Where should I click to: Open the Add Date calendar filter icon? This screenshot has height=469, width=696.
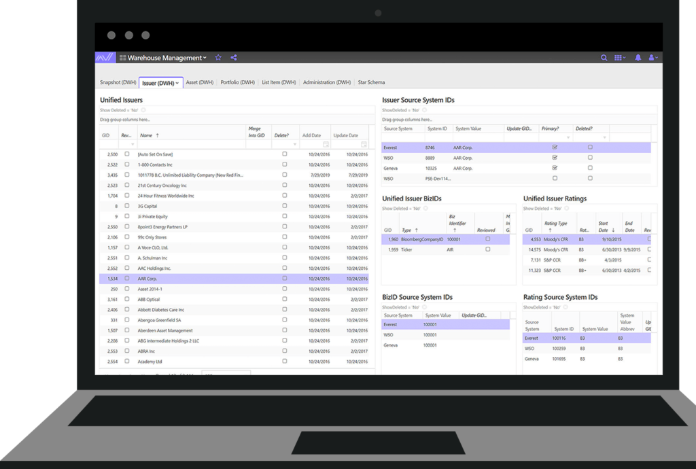[x=326, y=144]
